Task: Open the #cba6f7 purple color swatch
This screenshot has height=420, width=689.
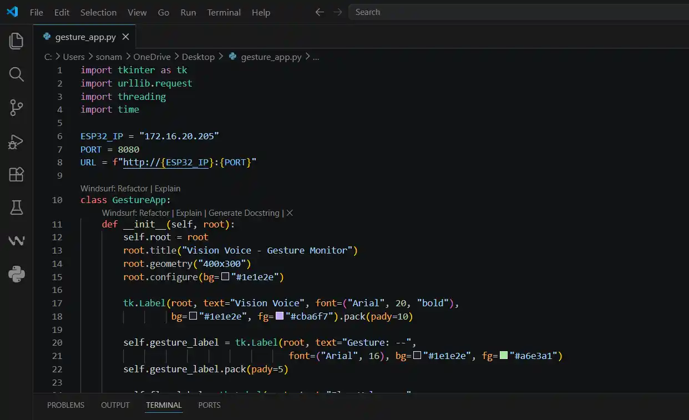Action: tap(280, 316)
